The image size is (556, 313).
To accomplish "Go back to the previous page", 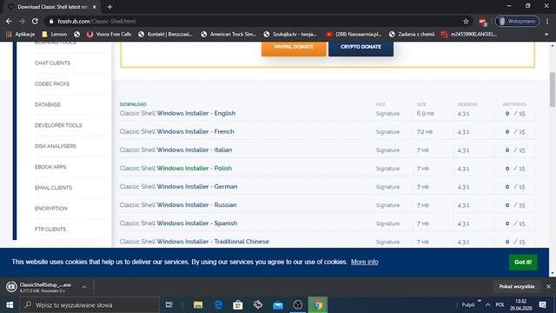I will [9, 21].
